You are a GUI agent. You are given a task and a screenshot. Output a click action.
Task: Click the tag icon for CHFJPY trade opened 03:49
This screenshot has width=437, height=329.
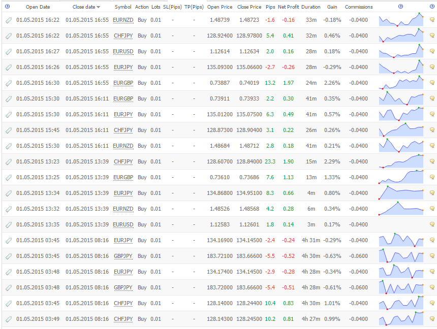pyautogui.click(x=9, y=319)
